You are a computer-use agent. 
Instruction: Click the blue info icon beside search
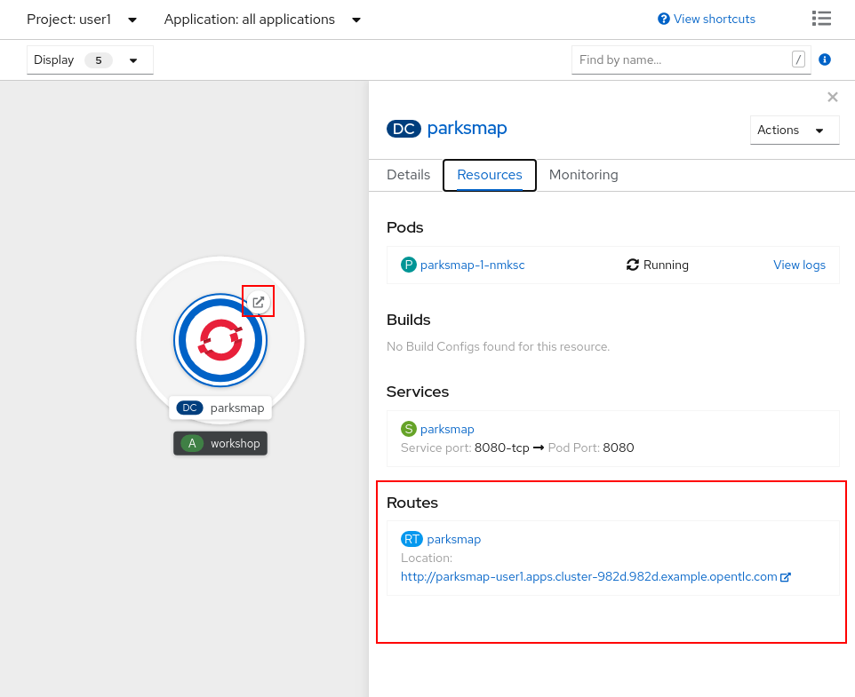(824, 59)
